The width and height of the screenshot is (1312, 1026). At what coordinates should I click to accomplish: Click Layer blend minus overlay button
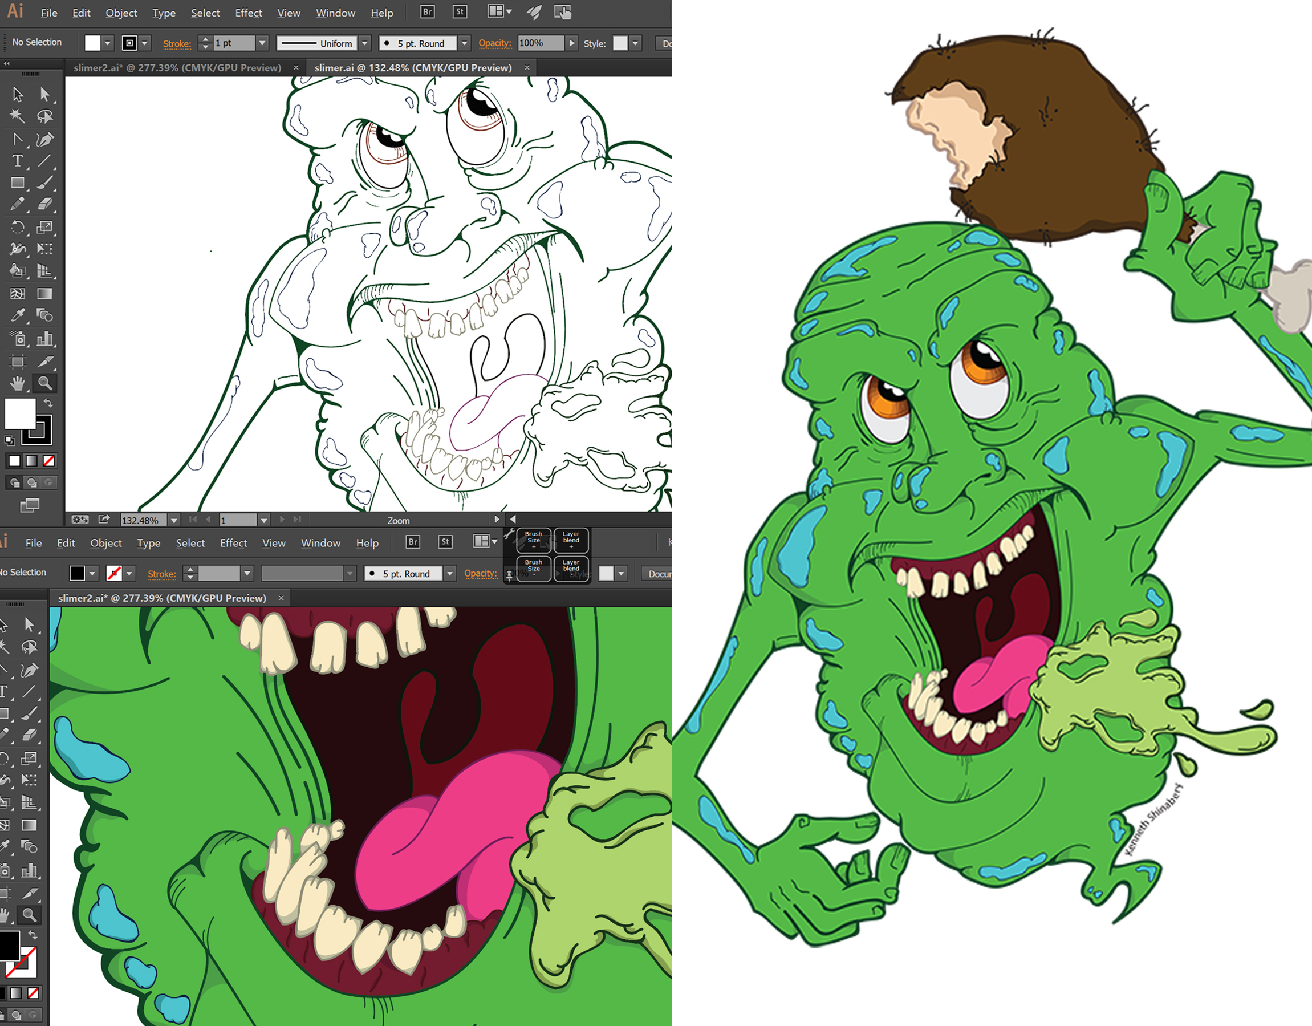coord(571,569)
